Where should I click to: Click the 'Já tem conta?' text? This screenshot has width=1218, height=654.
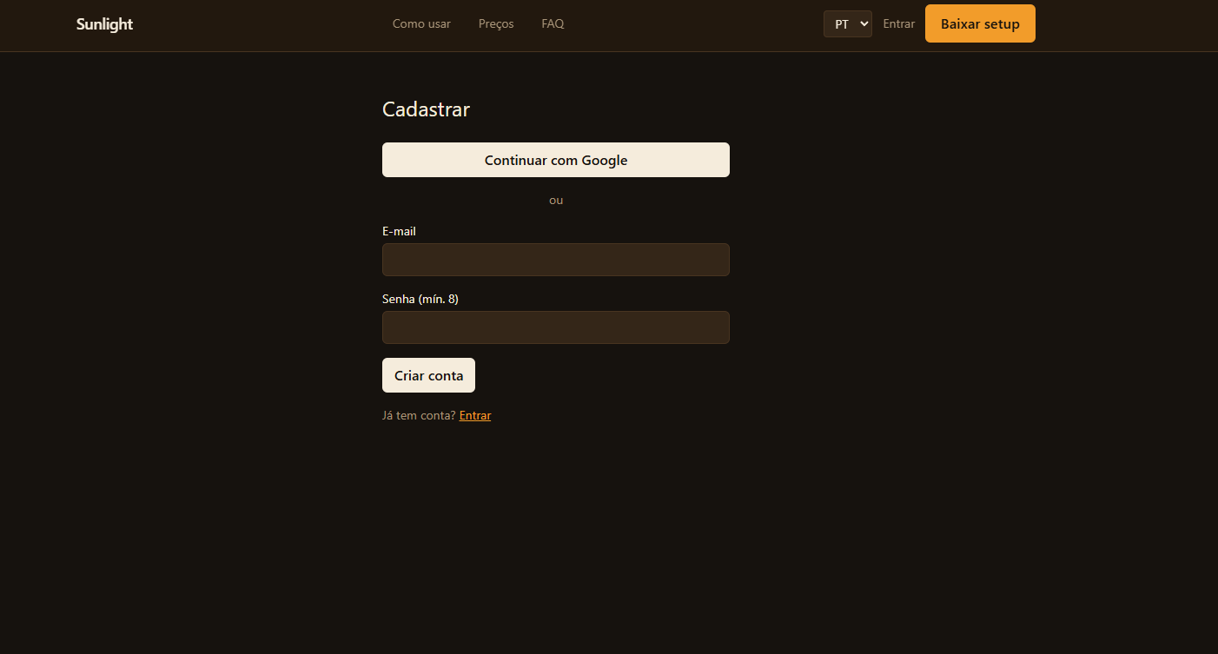pyautogui.click(x=419, y=415)
